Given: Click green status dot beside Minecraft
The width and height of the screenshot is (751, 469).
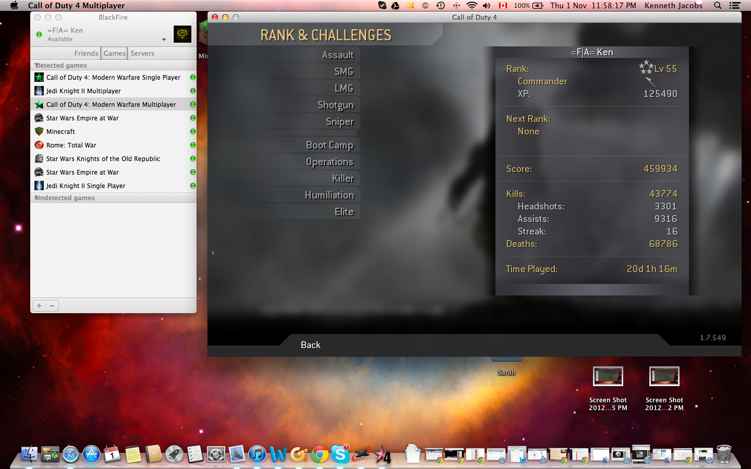Looking at the screenshot, I should point(193,131).
